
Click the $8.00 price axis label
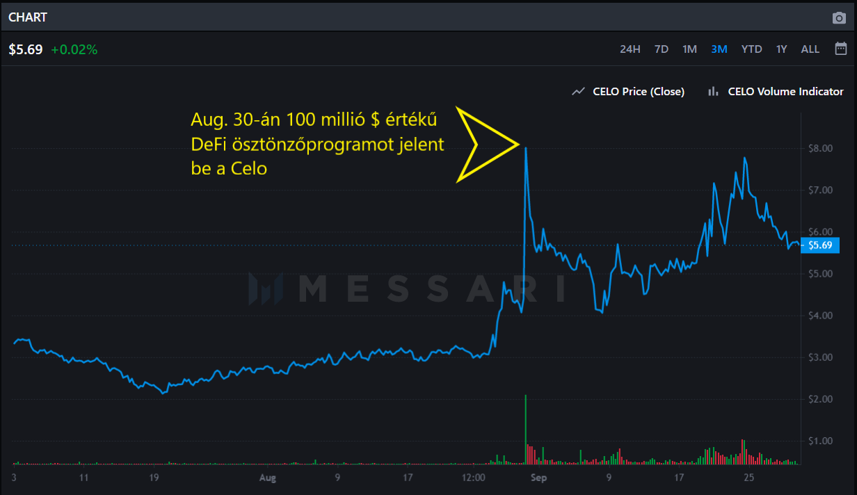click(x=821, y=148)
